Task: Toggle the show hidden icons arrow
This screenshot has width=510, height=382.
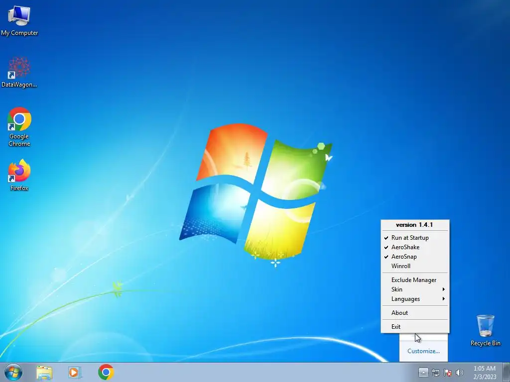Action: coord(423,372)
